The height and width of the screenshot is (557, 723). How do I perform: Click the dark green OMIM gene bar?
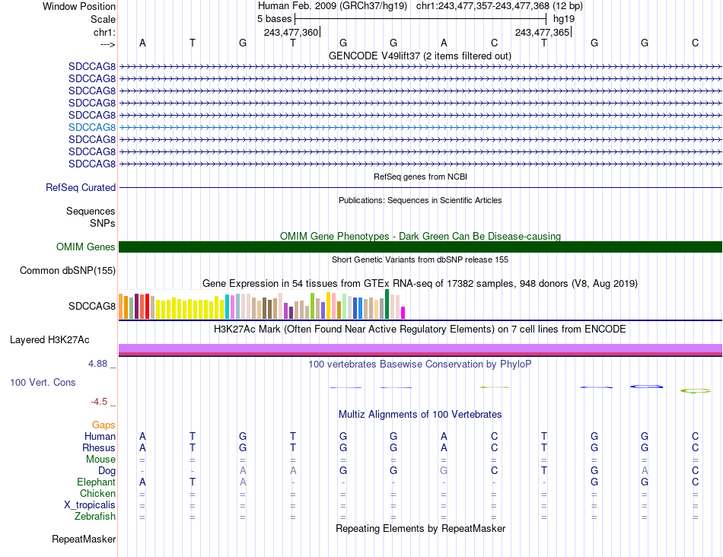coord(420,247)
